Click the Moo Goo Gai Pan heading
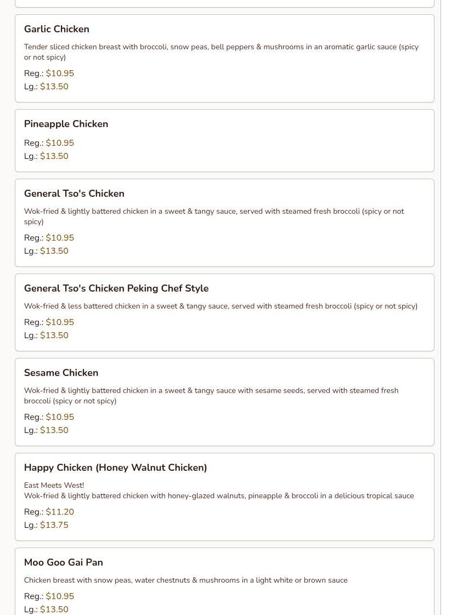 click(x=64, y=562)
